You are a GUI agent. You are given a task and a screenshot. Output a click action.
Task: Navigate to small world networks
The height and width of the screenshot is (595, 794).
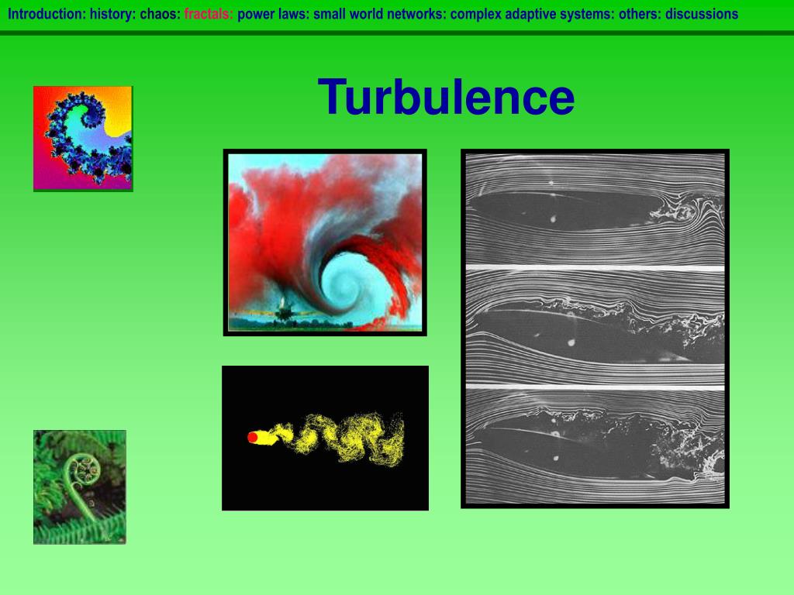(380, 14)
